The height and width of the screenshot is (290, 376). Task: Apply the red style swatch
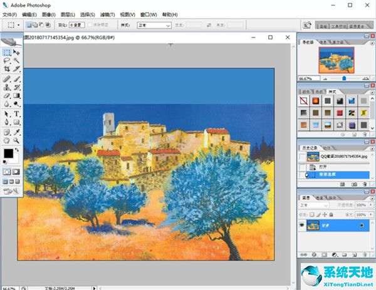[340, 113]
